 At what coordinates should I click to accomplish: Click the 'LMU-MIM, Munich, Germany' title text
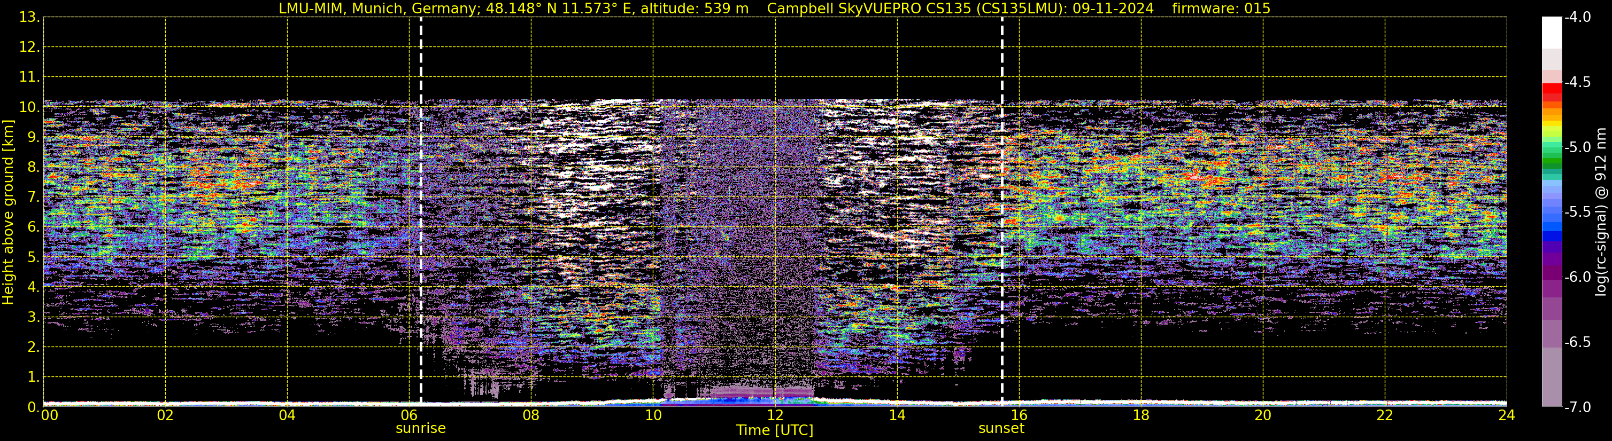pyautogui.click(x=380, y=8)
